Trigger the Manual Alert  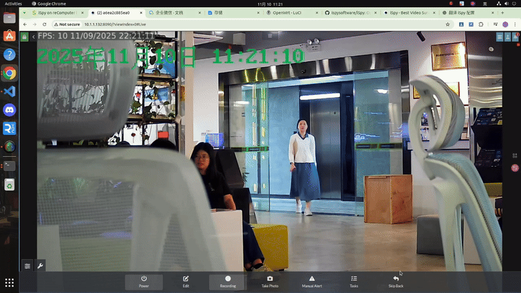(x=312, y=281)
